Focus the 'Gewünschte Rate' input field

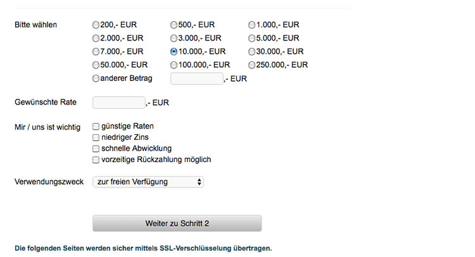pyautogui.click(x=119, y=103)
